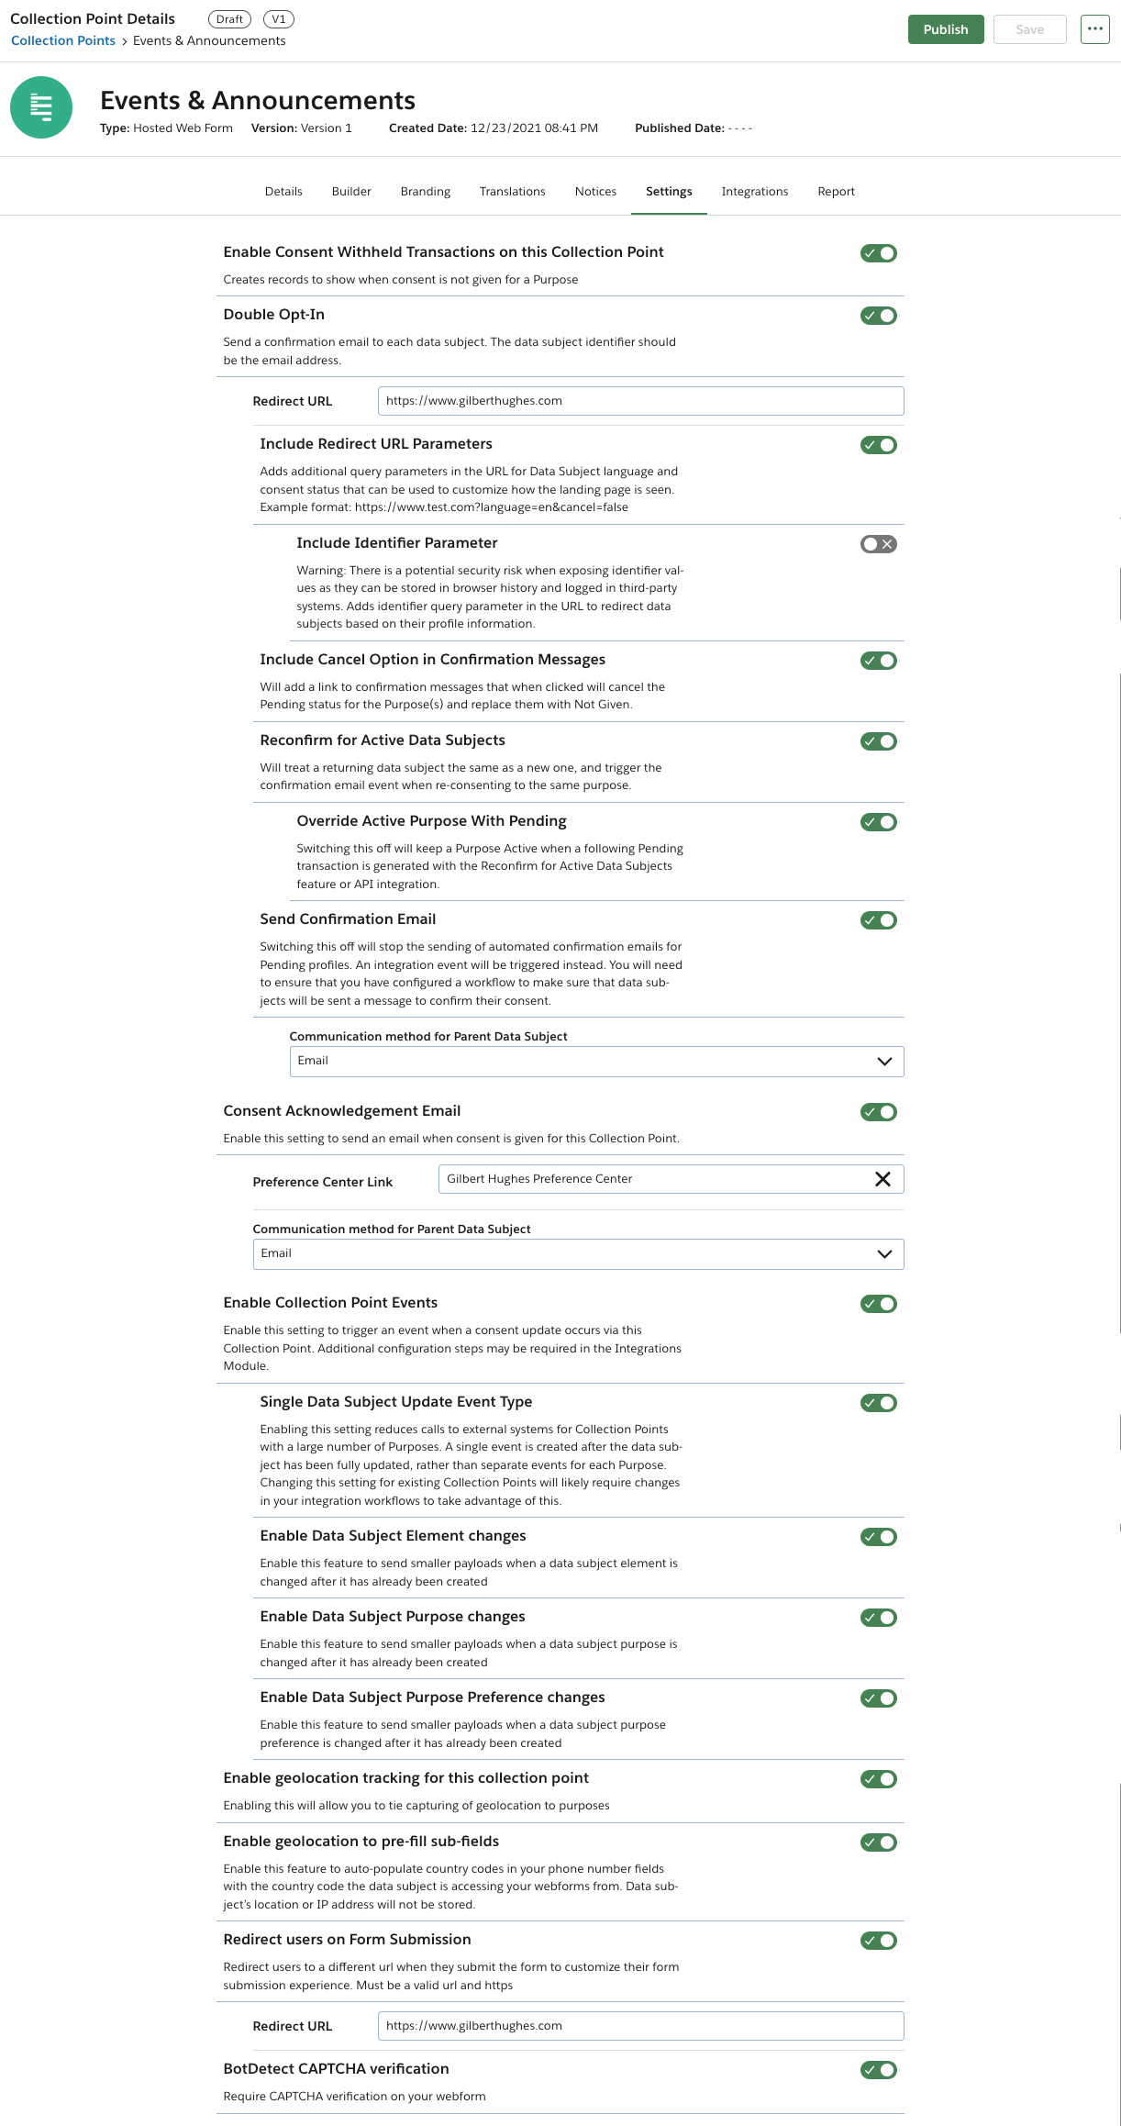
Task: Open Communication method dropdown under Send Confirmation Email
Action: click(596, 1061)
